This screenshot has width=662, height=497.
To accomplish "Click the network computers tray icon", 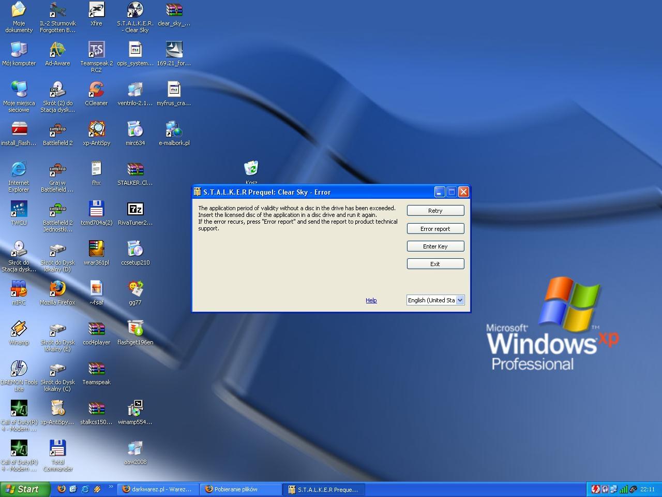I will coord(613,489).
